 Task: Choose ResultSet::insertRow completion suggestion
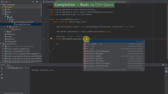(114, 61)
